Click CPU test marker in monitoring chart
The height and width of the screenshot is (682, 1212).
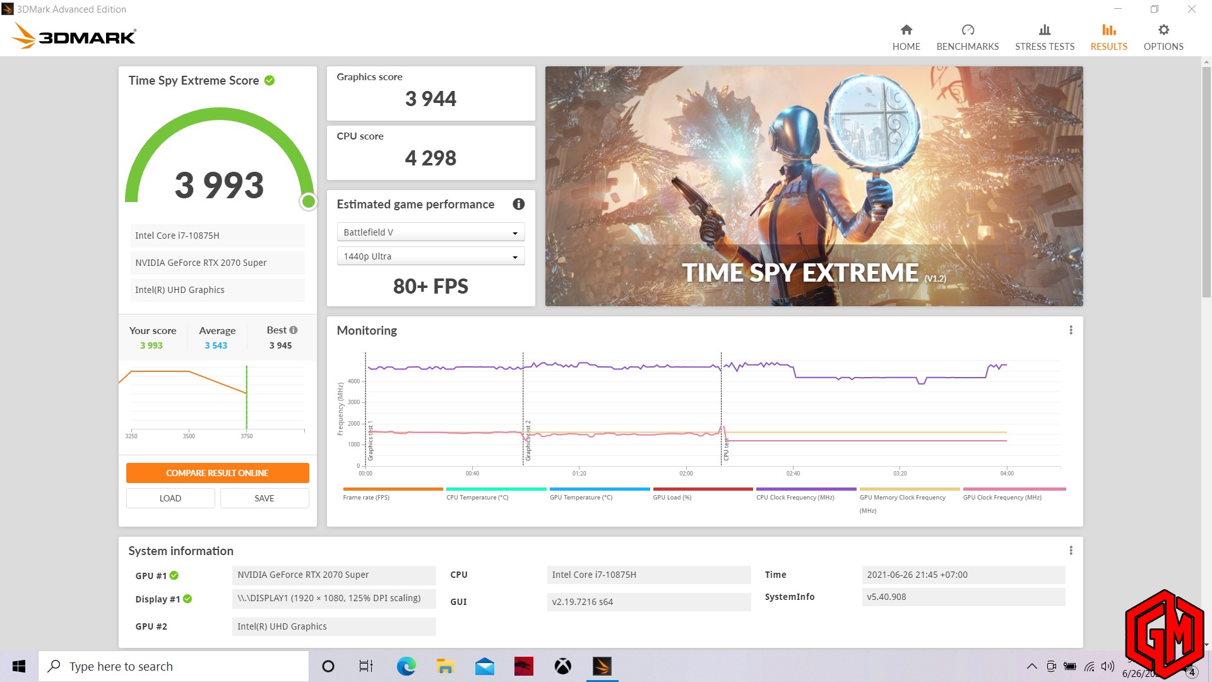pyautogui.click(x=726, y=449)
